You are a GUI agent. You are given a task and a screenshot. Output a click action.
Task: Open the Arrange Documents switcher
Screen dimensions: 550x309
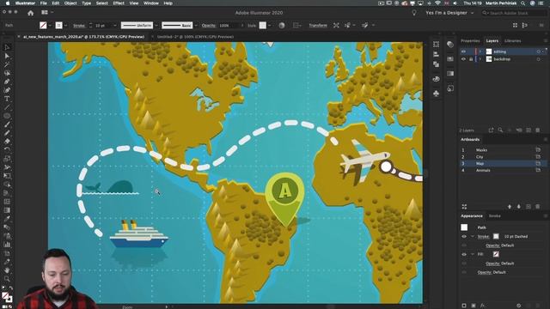click(46, 13)
